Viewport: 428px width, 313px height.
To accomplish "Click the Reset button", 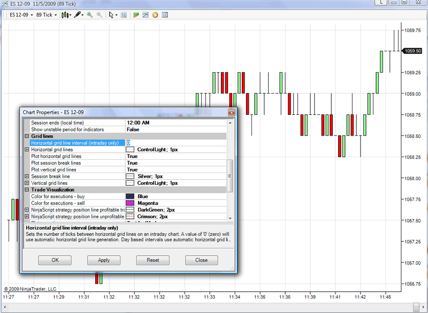I will click(x=153, y=260).
